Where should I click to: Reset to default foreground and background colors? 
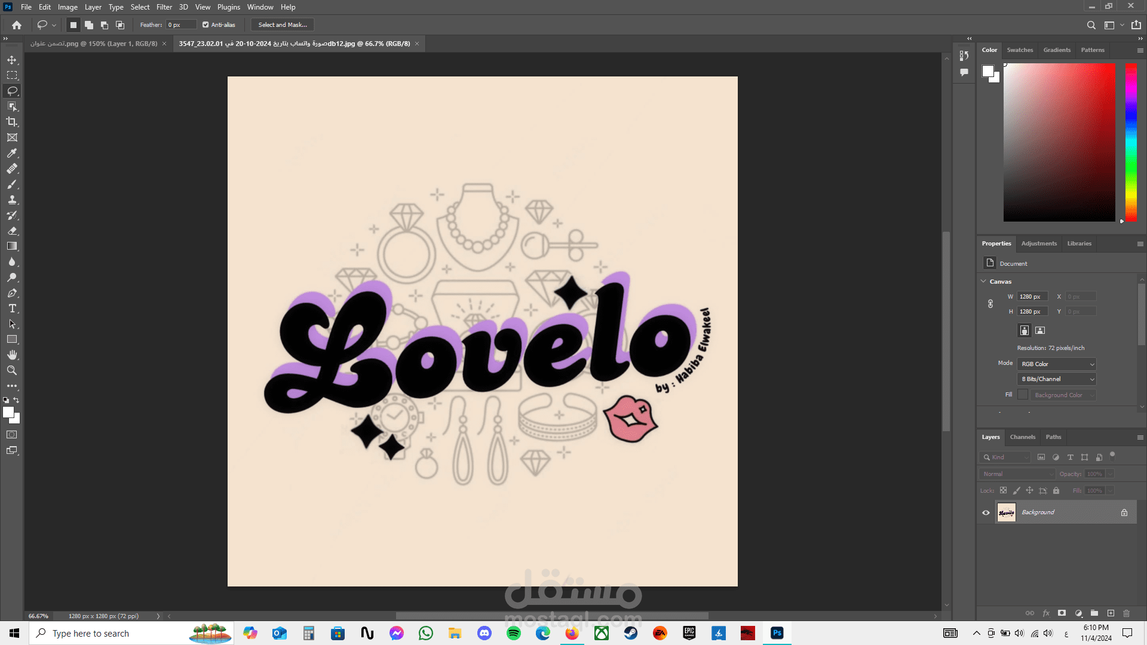point(6,400)
